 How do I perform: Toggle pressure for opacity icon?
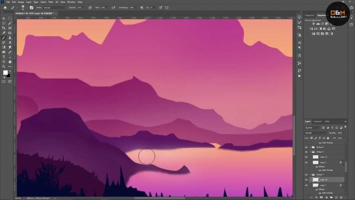click(x=90, y=7)
